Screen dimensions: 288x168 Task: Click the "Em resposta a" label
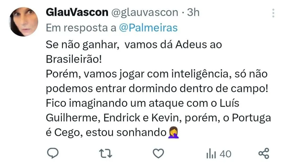tap(81, 28)
